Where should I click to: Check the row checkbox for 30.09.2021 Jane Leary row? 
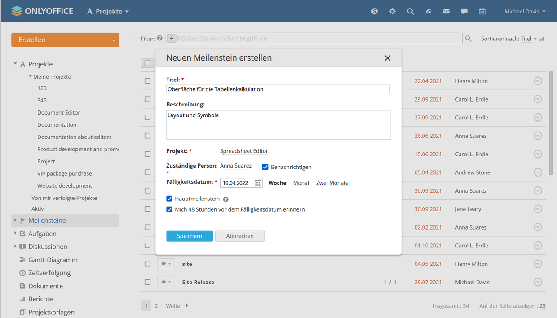pyautogui.click(x=147, y=209)
